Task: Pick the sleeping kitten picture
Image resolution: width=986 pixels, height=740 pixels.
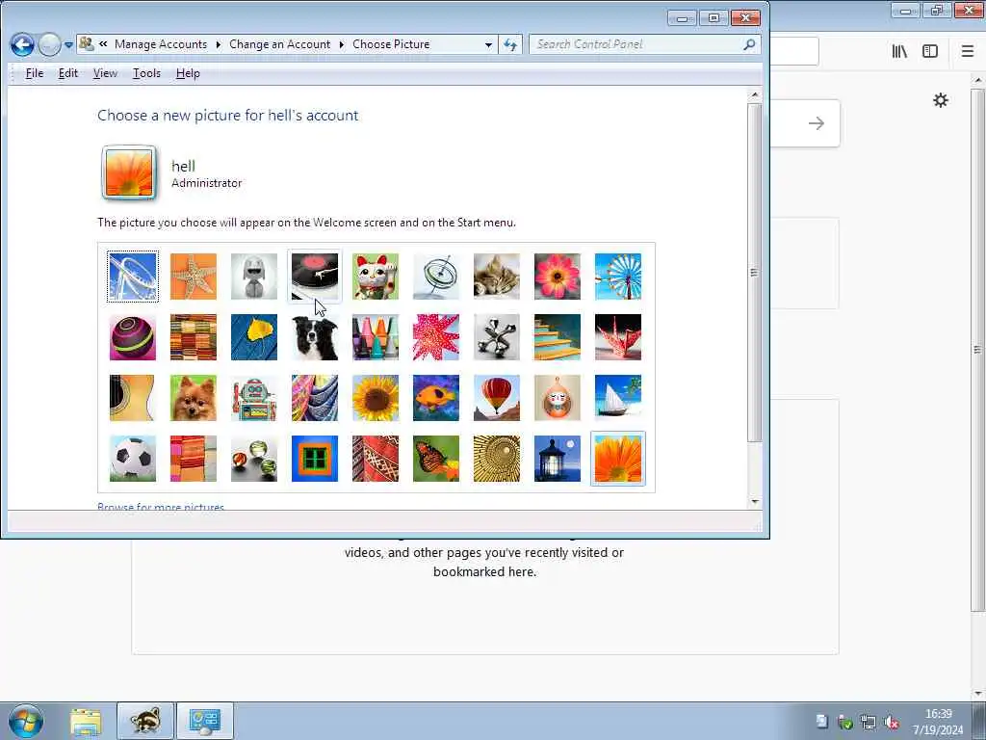Action: click(497, 277)
